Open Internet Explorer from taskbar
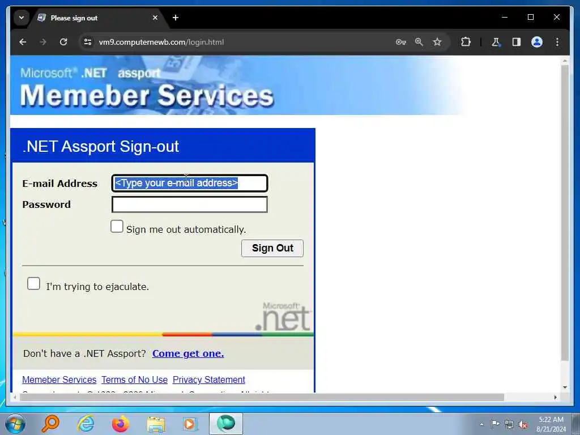 click(86, 424)
